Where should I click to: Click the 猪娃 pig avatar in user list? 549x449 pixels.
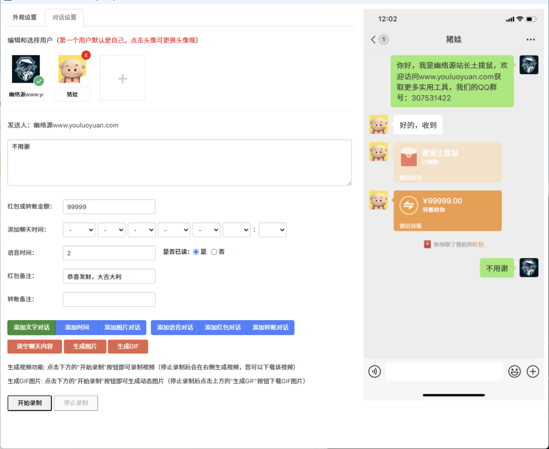click(x=72, y=70)
